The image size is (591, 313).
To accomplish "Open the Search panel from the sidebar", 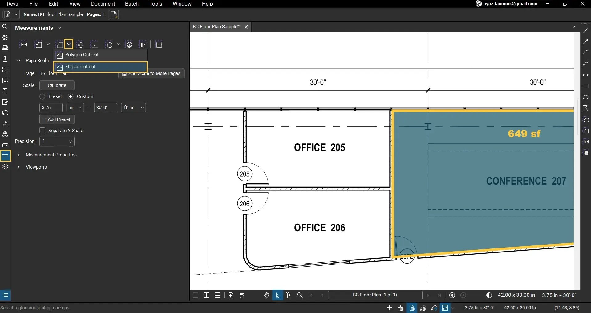I will (x=5, y=27).
